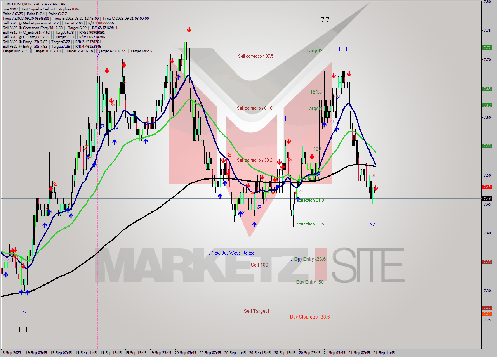Click the 7.80 price scale value
This screenshot has height=357, width=497.
point(487,2)
